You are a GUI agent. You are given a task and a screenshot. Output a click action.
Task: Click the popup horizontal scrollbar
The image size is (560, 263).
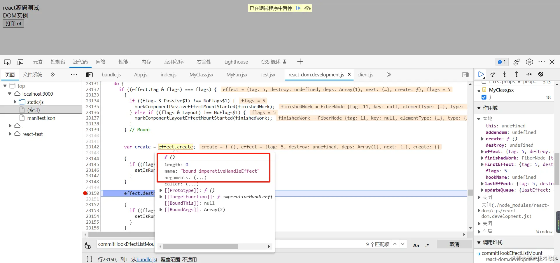pyautogui.click(x=201, y=247)
